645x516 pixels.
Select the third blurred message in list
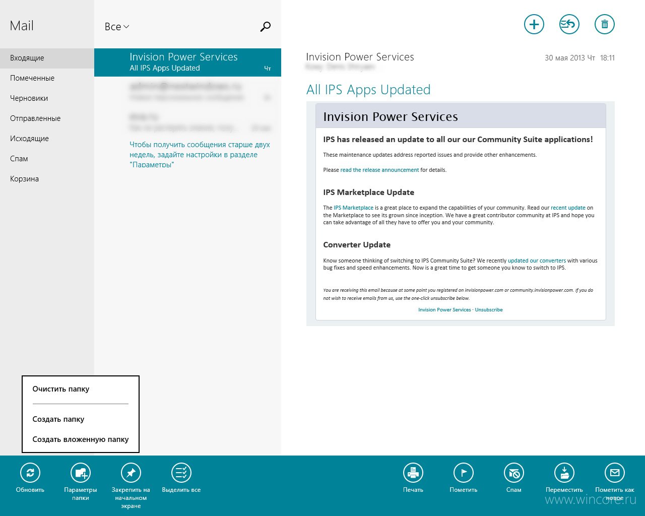187,122
